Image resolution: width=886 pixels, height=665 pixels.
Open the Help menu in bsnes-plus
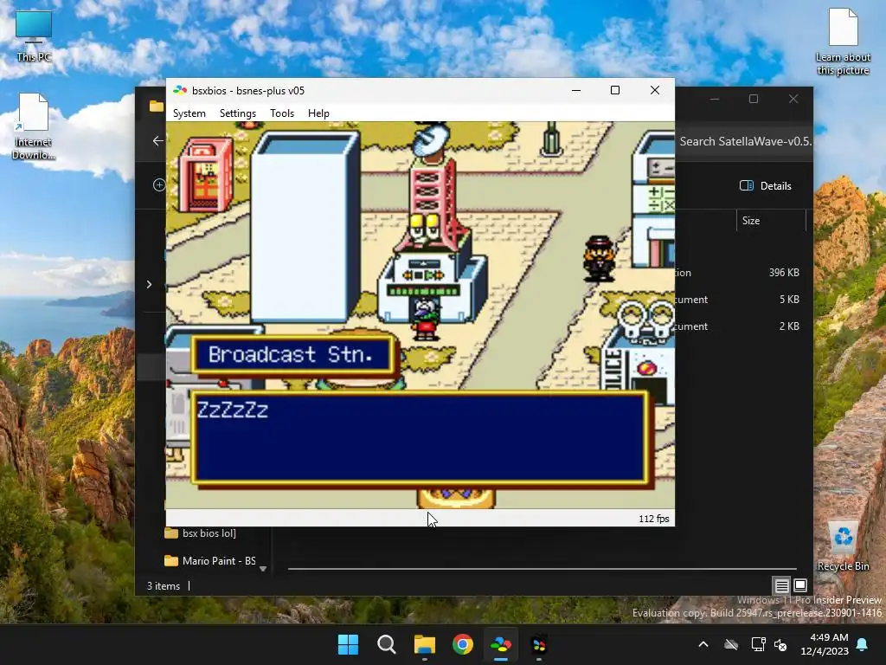tap(318, 113)
